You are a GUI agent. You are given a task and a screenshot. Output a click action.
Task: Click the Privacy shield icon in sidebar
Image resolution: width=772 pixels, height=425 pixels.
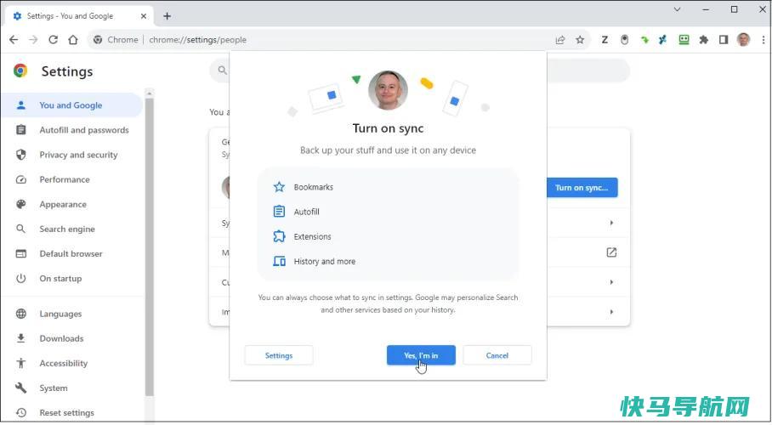point(20,155)
